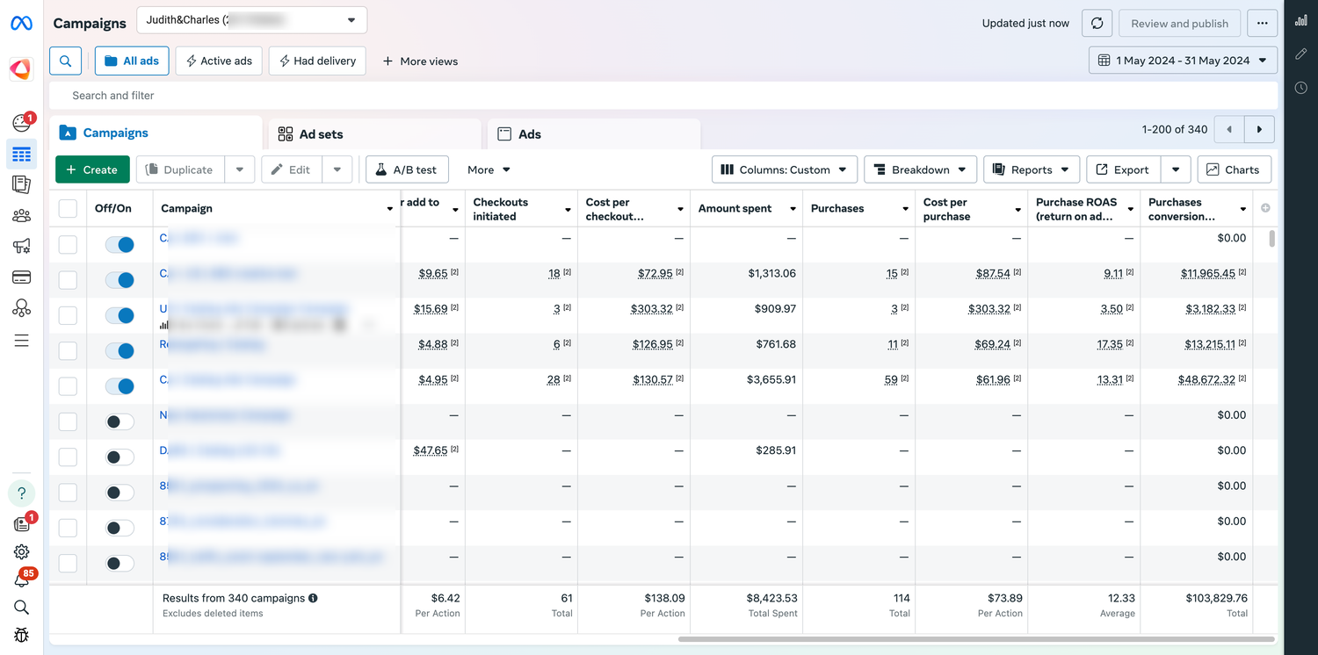Click info icon next to Results from 340 campaigns
1318x655 pixels.
(x=313, y=598)
